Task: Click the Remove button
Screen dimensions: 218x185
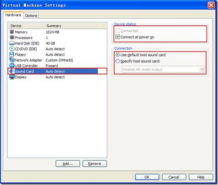Action: (95, 164)
